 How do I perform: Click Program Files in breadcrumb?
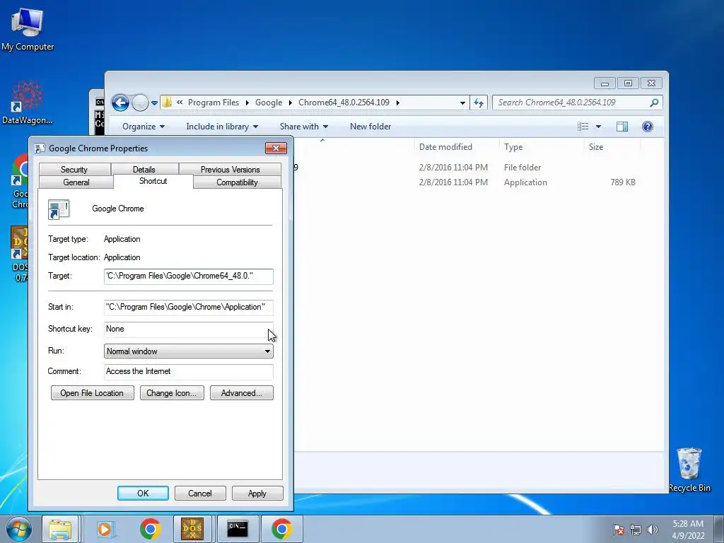pyautogui.click(x=214, y=103)
